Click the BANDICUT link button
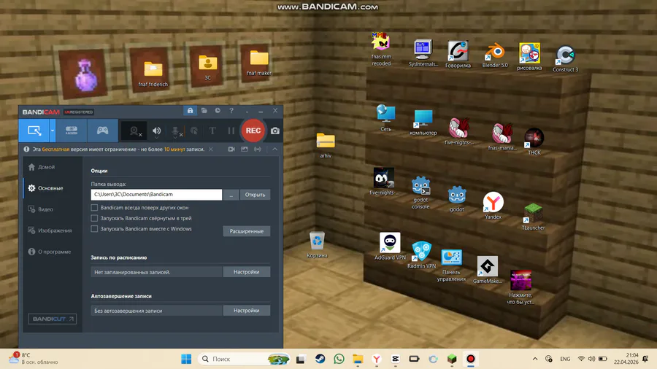 [52, 319]
